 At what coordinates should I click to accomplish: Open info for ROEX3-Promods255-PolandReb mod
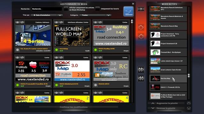[x=22, y=58]
